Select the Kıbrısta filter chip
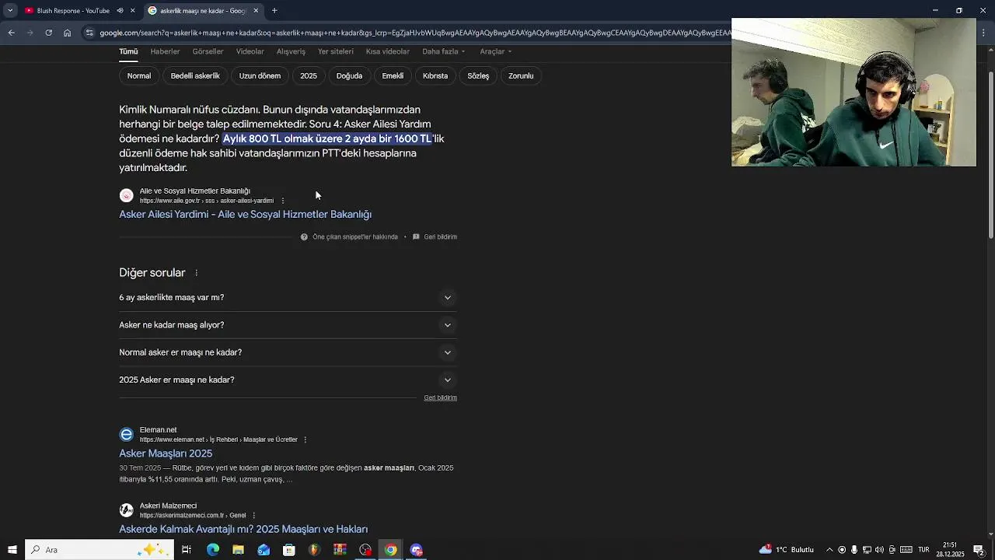 pos(435,75)
